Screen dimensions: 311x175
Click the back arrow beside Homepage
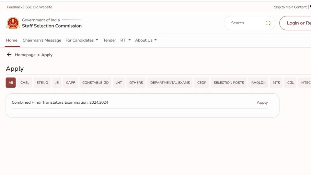coord(9,54)
